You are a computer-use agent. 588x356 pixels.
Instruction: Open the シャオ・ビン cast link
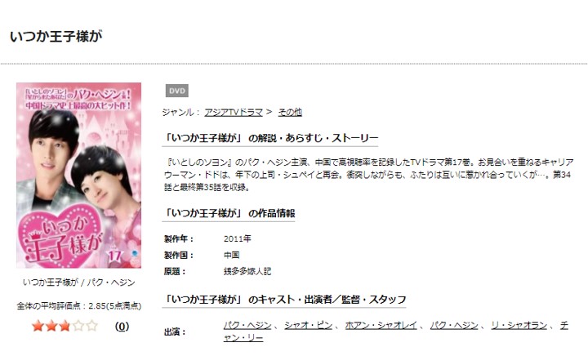tap(308, 325)
